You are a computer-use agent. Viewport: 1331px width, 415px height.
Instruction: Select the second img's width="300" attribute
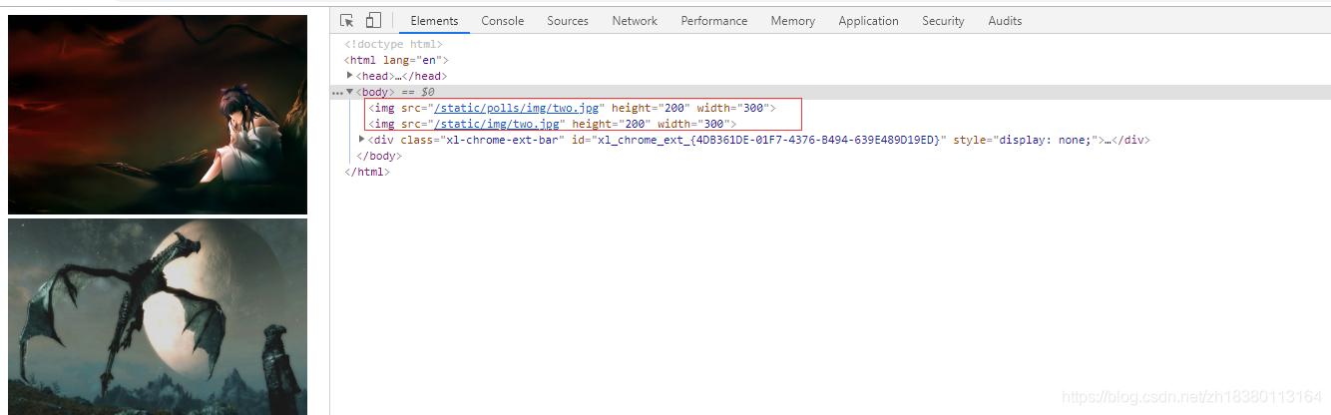[692, 124]
